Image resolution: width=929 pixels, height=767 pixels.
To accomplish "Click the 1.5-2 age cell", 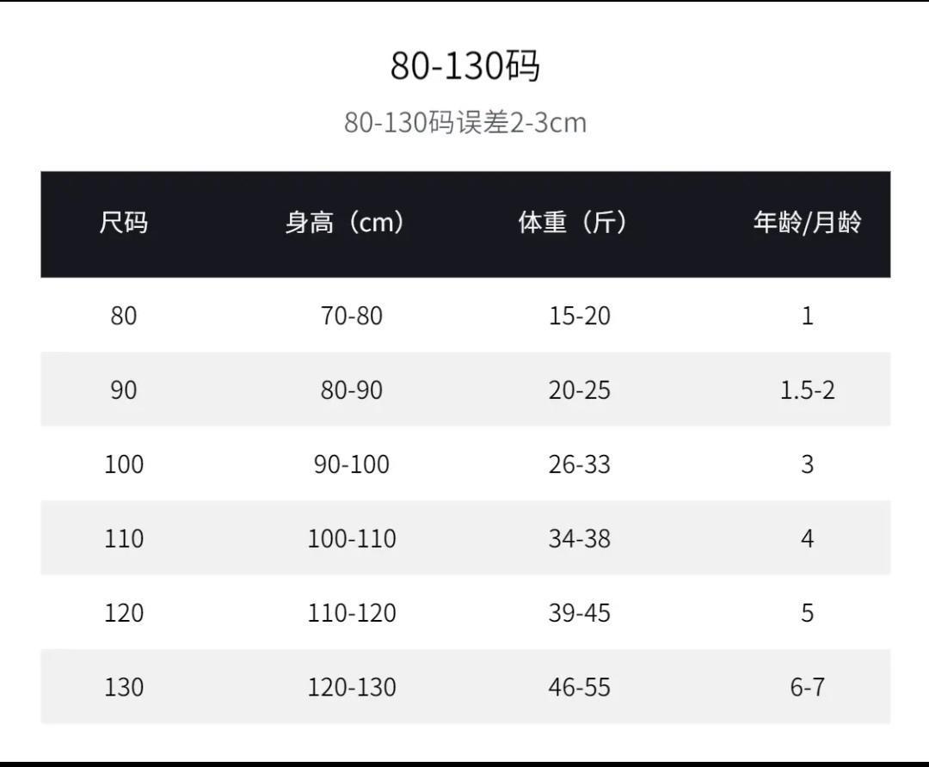I will (x=807, y=390).
